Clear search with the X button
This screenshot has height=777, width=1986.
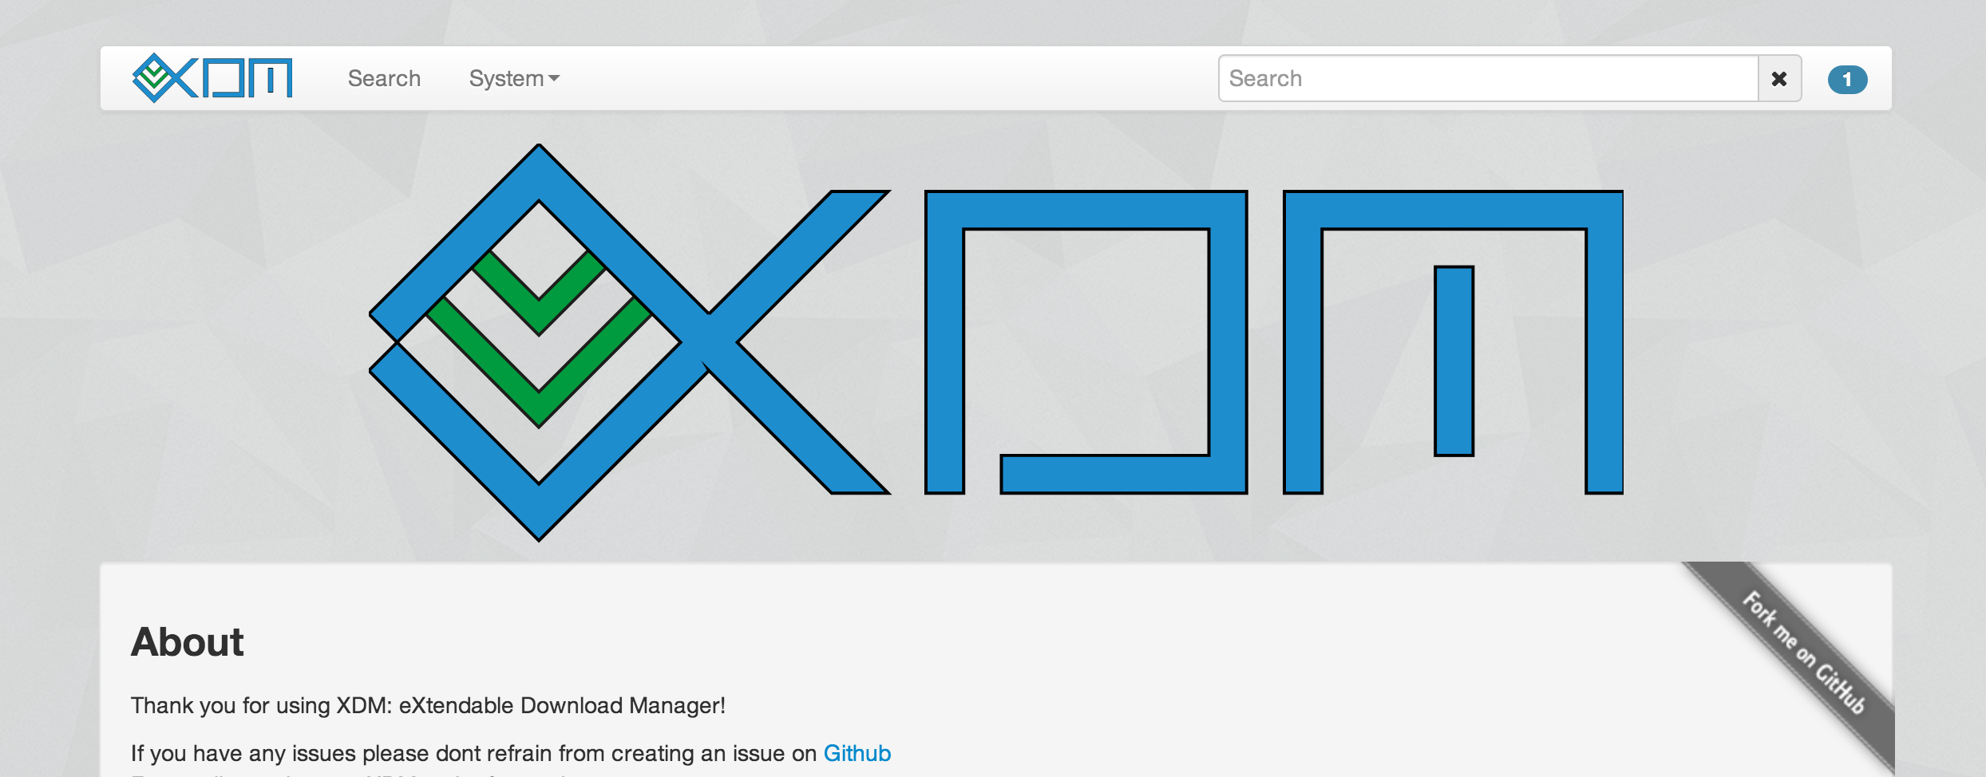point(1779,78)
